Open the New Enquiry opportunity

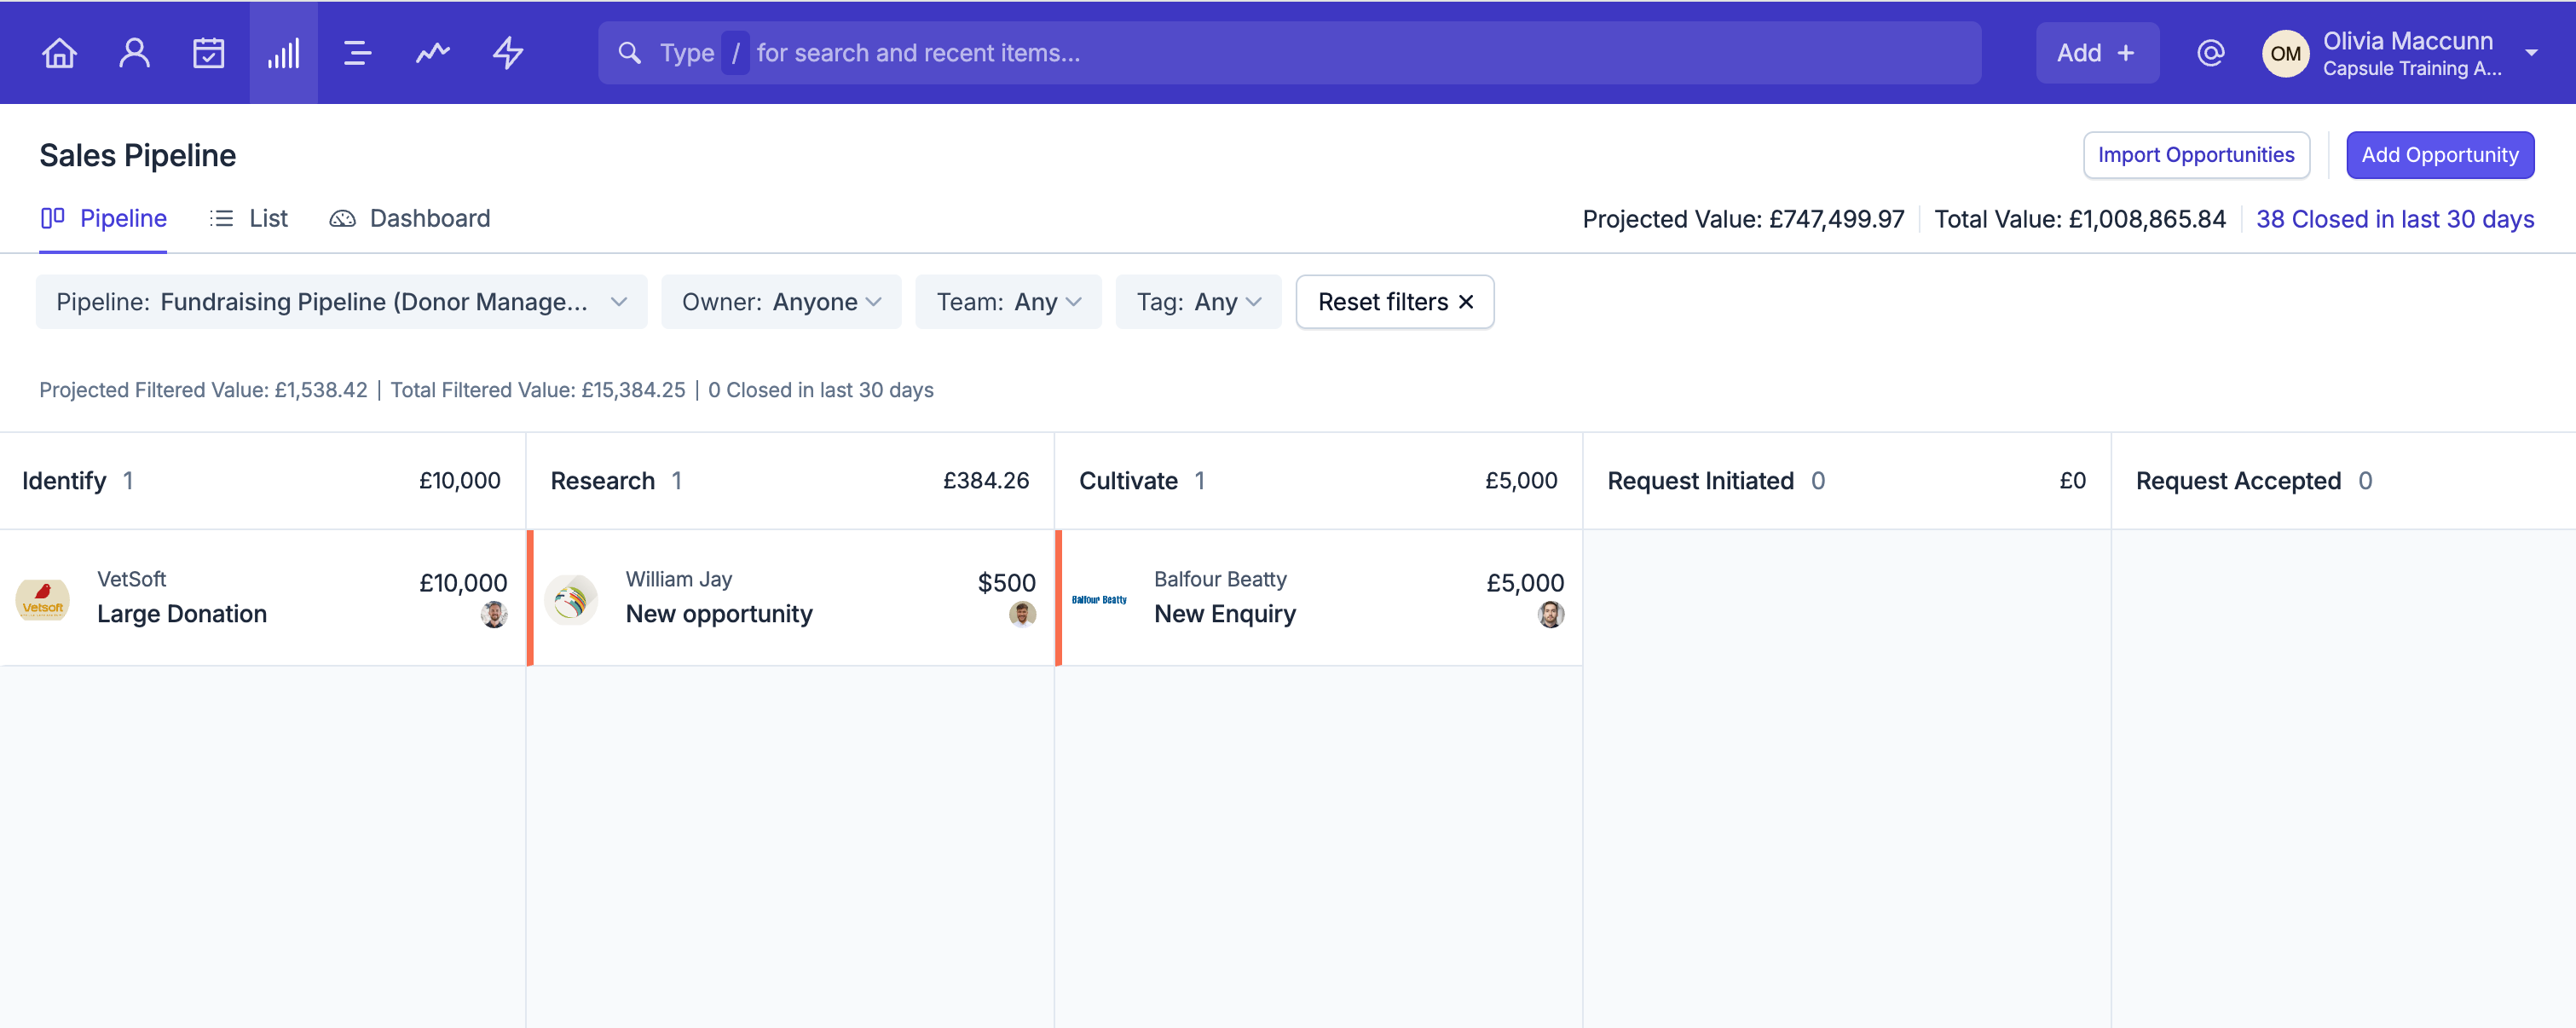[x=1224, y=614]
